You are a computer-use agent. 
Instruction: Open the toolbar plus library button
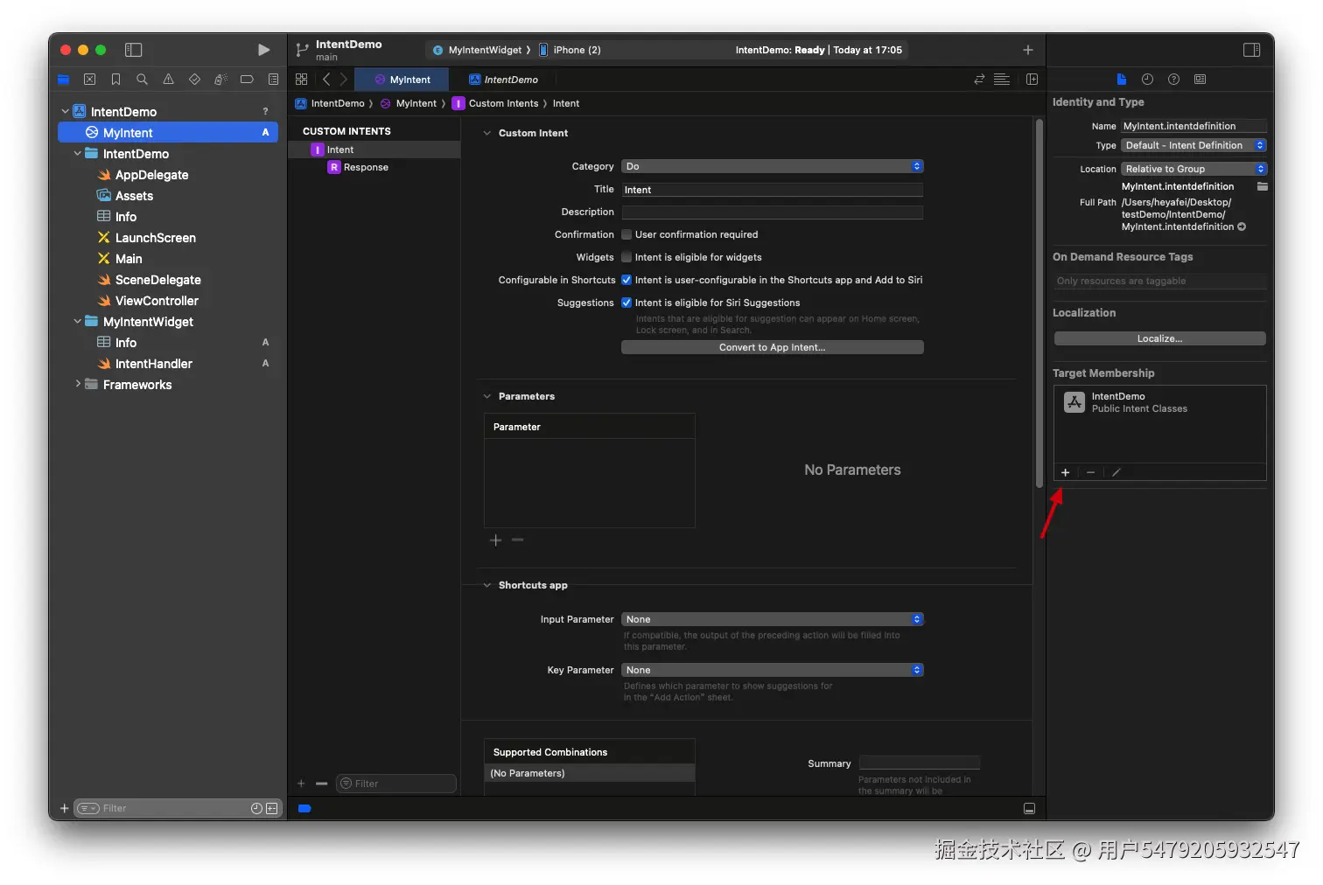click(x=1028, y=50)
